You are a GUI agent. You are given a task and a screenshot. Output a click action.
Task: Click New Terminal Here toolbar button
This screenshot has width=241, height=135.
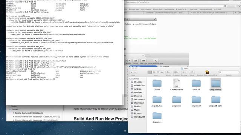click(x=156, y=61)
